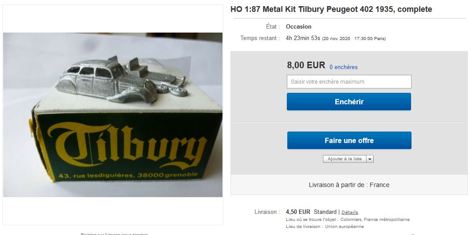Add item via Ajouter à la liste
The width and height of the screenshot is (471, 235).
point(345,159)
